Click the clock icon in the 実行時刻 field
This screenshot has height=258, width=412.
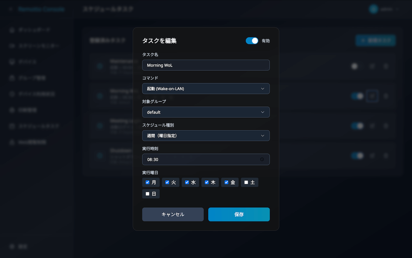click(262, 160)
